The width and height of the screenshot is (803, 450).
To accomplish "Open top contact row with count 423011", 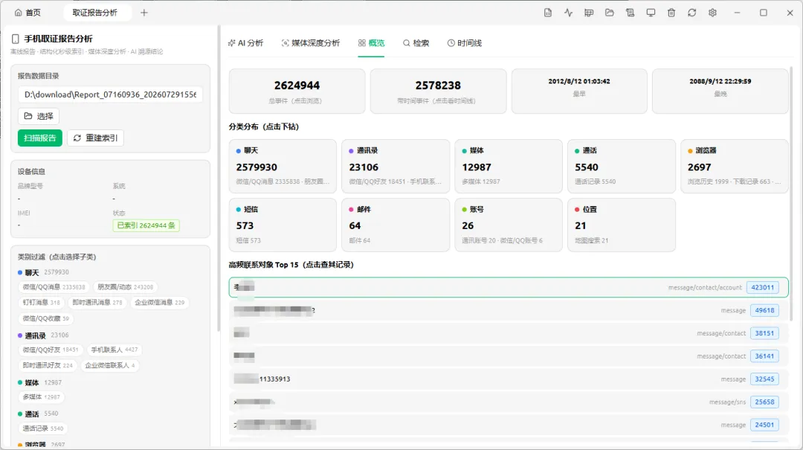I will (x=509, y=288).
